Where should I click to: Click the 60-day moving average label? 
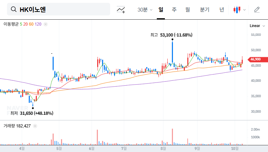31,24
